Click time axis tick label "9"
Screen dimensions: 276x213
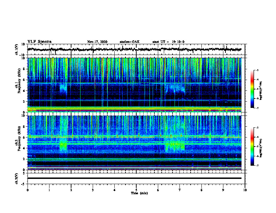(223, 190)
